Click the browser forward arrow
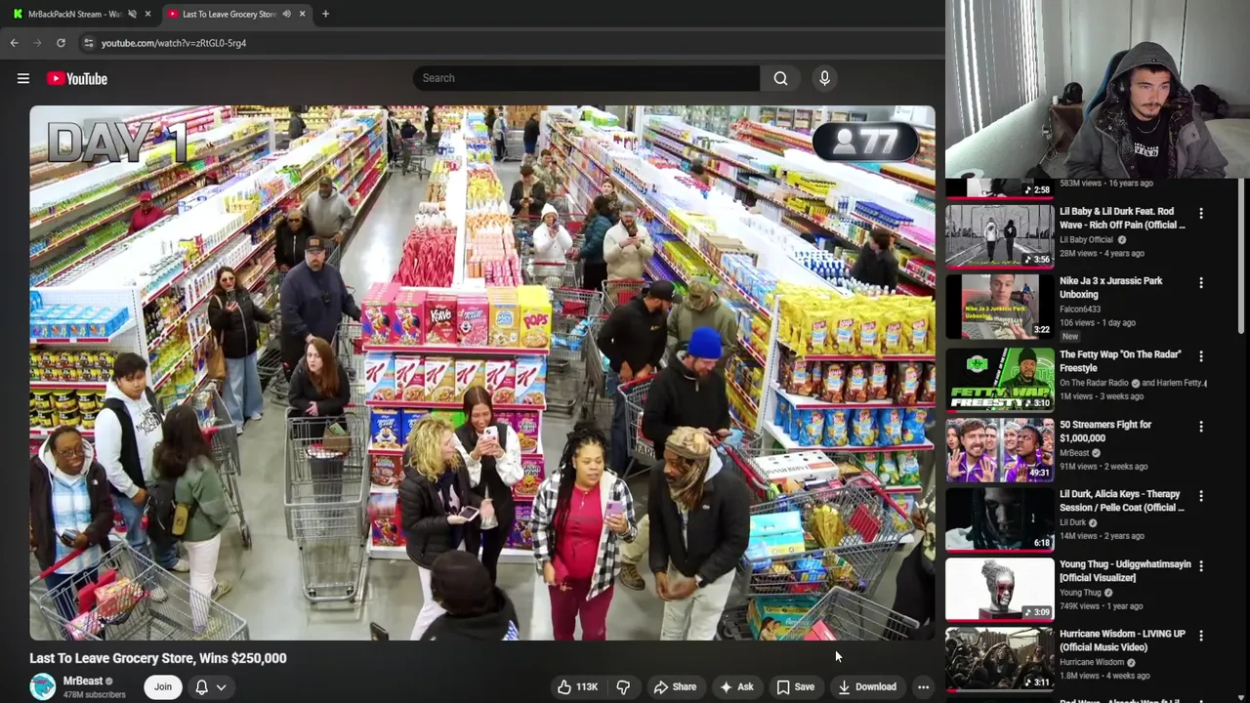The image size is (1250, 703). (x=37, y=43)
